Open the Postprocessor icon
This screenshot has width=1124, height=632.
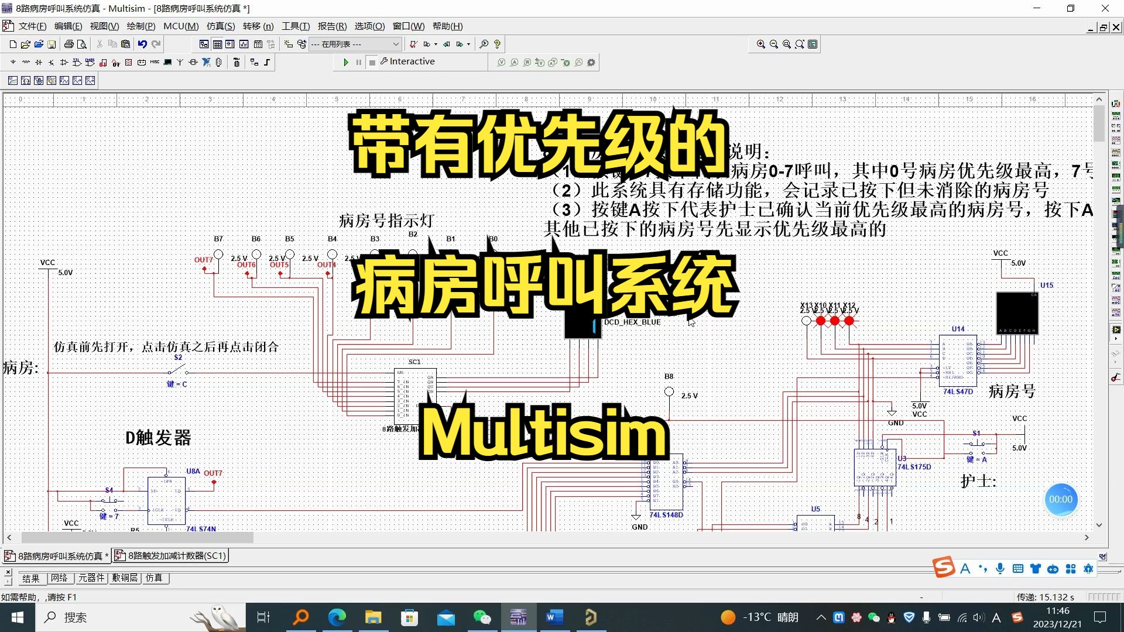(x=258, y=44)
